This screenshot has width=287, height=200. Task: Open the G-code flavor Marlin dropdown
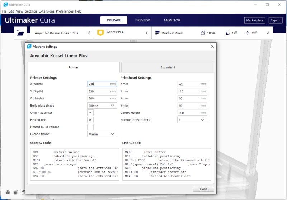point(102,134)
